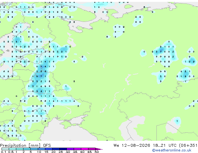Click the 'We 12-08-2026 18..21 UTC' date label
The image size is (198, 153).
146,146
